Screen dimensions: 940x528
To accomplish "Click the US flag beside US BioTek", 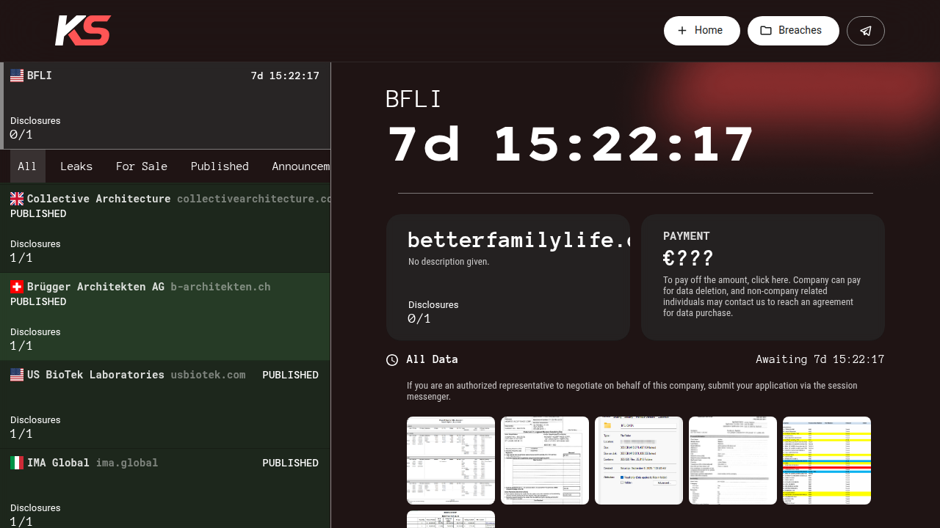I will 17,375.
